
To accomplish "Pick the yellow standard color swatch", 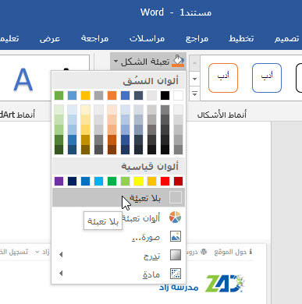I will coord(138,181).
